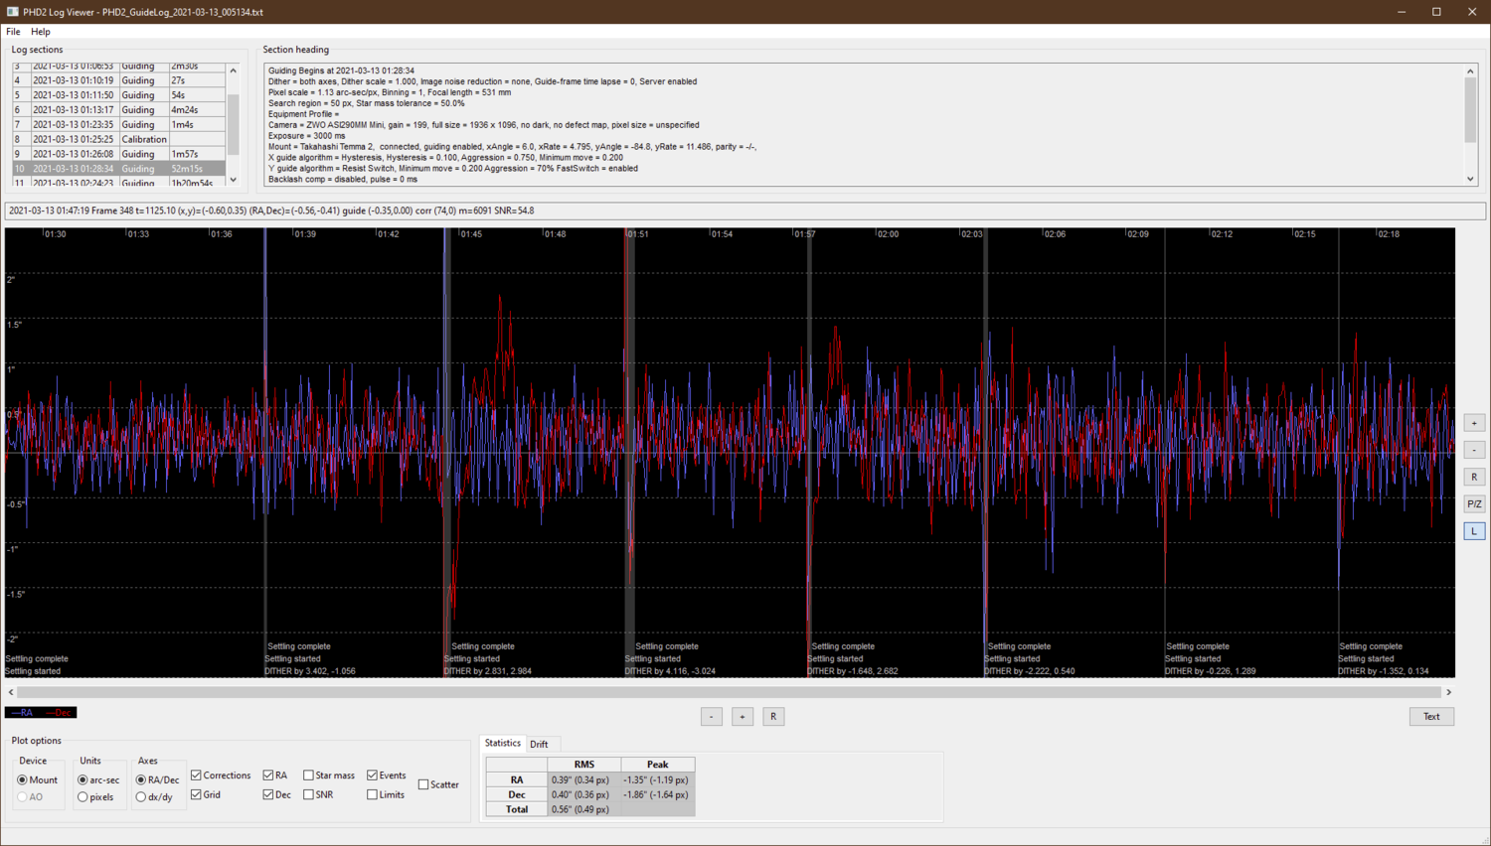Click the Text button
This screenshot has width=1491, height=846.
1430,717
